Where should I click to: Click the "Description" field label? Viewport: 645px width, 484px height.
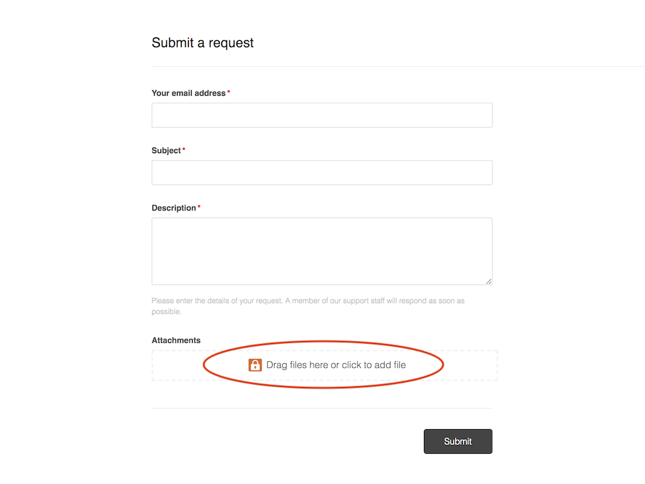click(x=174, y=208)
